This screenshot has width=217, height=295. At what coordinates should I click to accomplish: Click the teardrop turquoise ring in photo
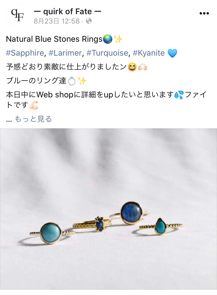(161, 227)
